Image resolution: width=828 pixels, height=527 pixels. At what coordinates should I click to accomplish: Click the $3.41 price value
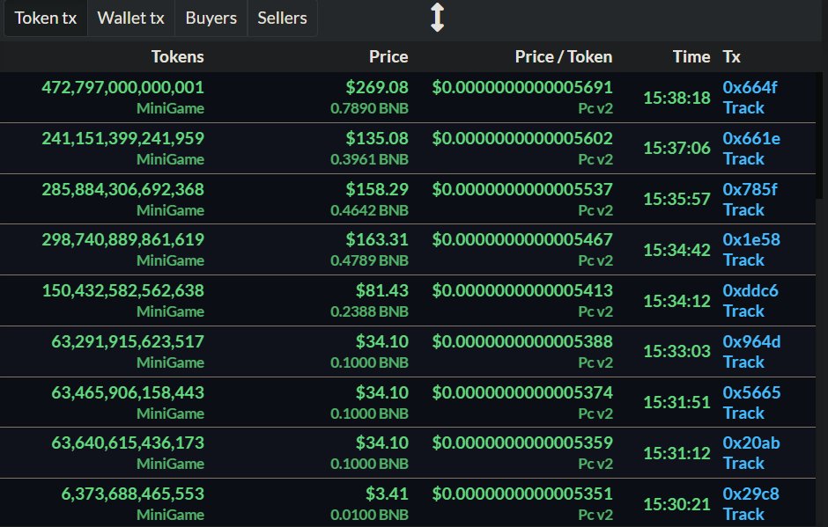click(387, 494)
